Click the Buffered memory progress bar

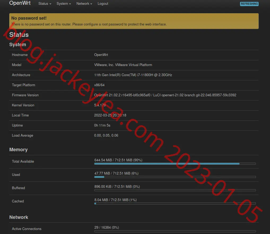[x=175, y=190]
